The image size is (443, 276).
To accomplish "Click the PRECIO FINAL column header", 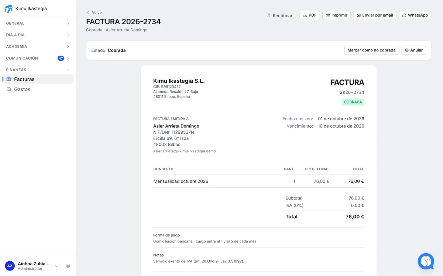I will click(317, 169).
